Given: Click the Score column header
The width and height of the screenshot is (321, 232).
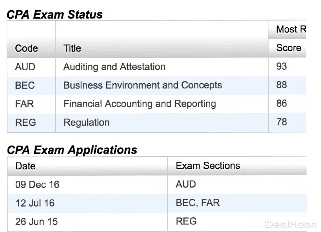Looking at the screenshot, I should [x=289, y=48].
